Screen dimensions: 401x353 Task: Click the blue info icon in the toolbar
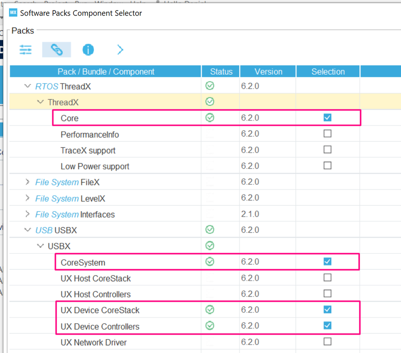(88, 49)
